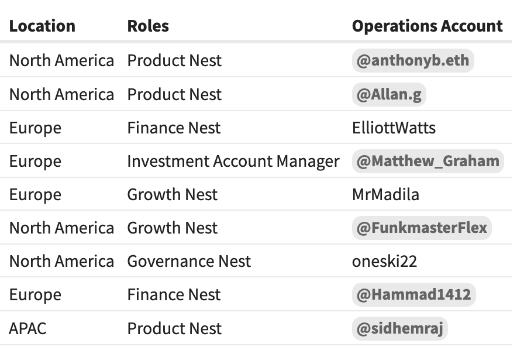Click the Location column header
Viewport: 517px width, 350px height.
42,26
